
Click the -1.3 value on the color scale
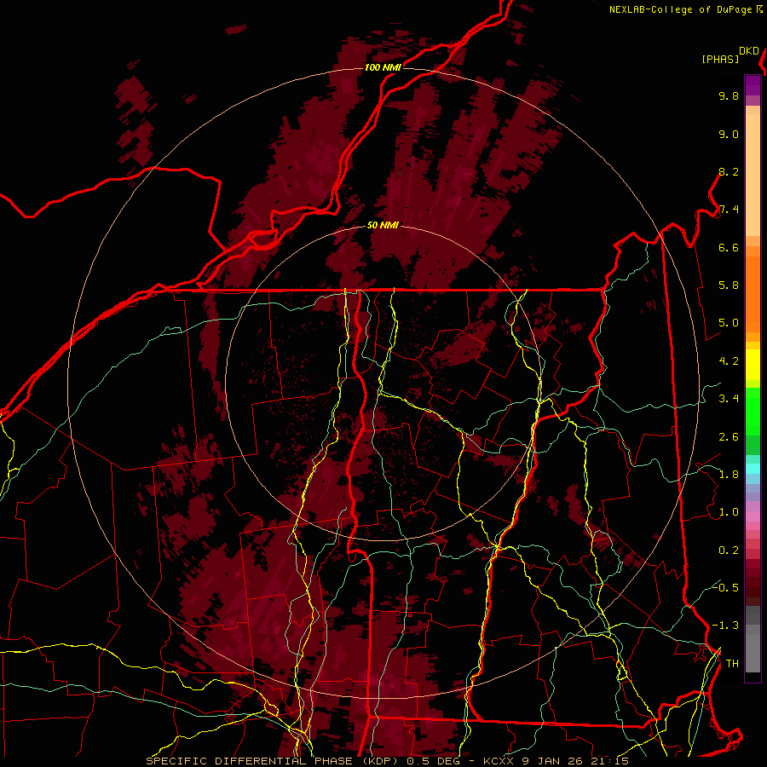click(725, 626)
